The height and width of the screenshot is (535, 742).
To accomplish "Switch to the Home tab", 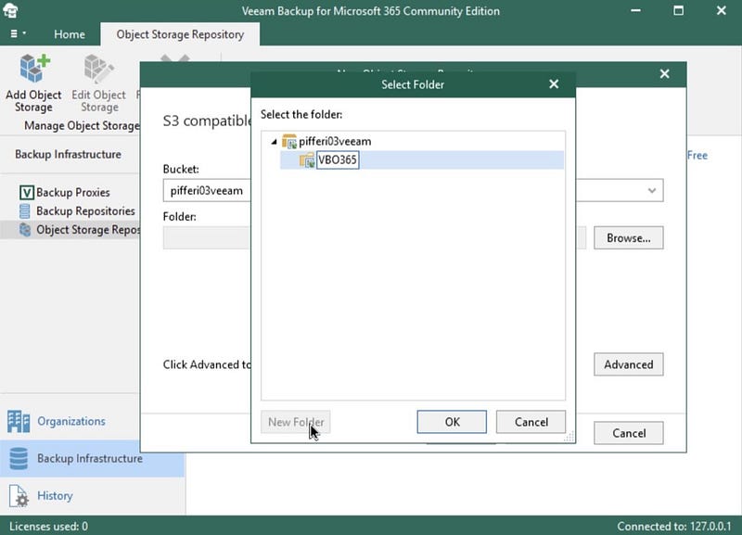I will [x=70, y=34].
